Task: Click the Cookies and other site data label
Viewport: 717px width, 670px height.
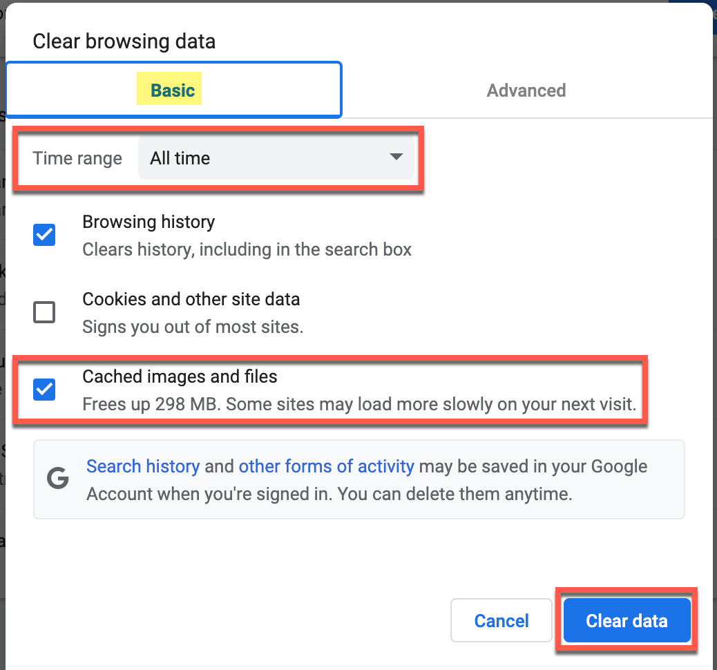Action: pyautogui.click(x=191, y=299)
